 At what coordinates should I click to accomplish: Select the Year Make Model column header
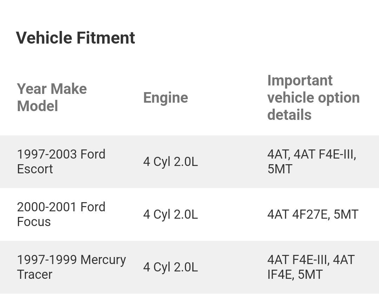pos(52,97)
